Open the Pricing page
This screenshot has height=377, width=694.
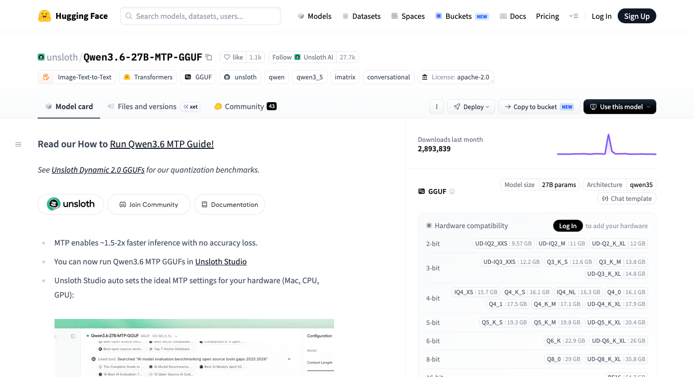[x=547, y=16]
